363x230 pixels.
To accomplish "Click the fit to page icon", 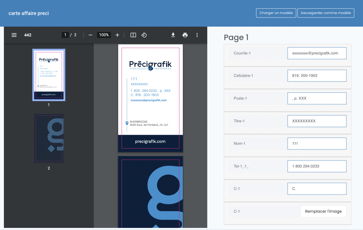I will 133,35.
